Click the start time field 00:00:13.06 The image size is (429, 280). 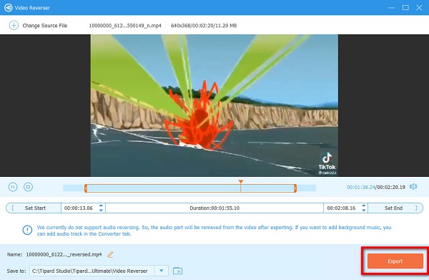pyautogui.click(x=79, y=208)
